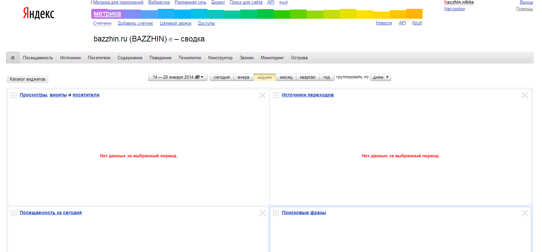
Task: Expand the ещё services link
Action: 284,2
